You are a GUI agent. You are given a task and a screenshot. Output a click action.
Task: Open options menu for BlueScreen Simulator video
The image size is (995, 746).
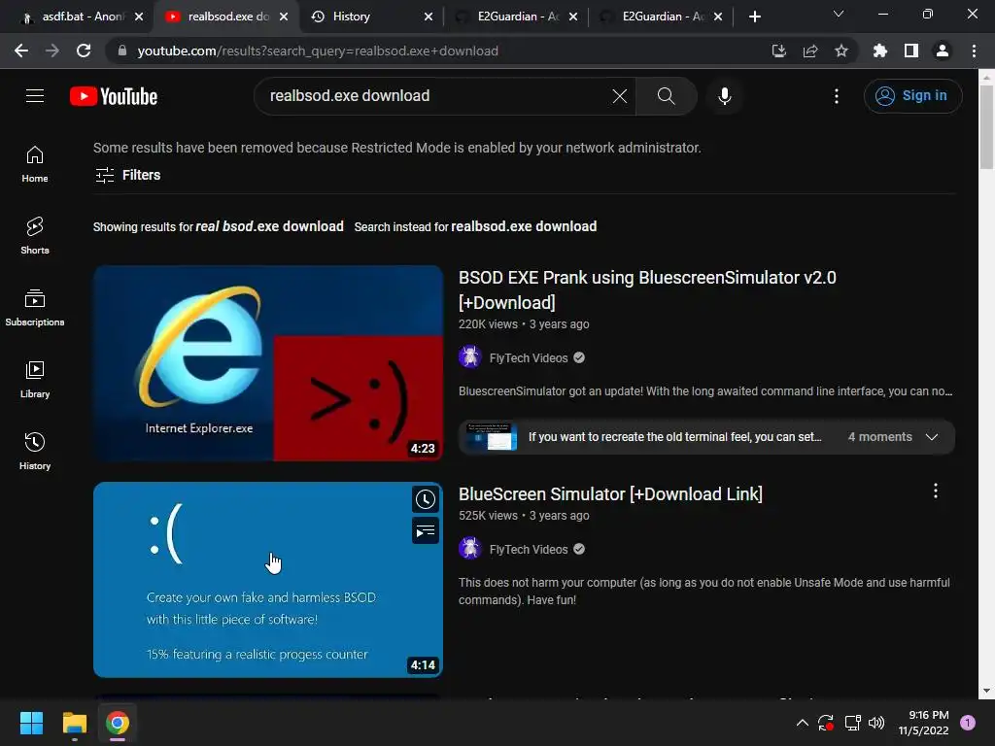tap(936, 491)
